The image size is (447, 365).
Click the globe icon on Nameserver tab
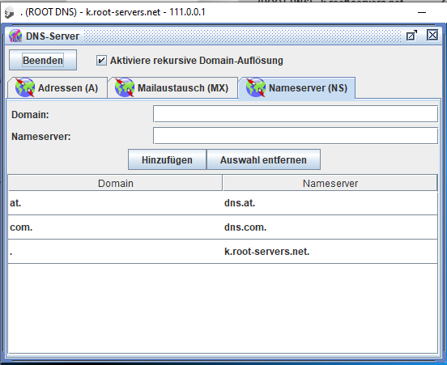256,87
